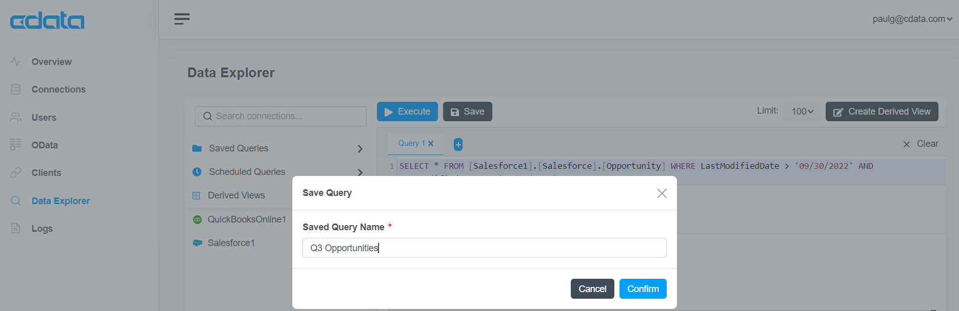Confirm saving the query

click(x=643, y=288)
